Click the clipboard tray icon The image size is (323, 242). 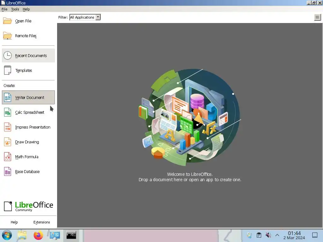[259, 235]
